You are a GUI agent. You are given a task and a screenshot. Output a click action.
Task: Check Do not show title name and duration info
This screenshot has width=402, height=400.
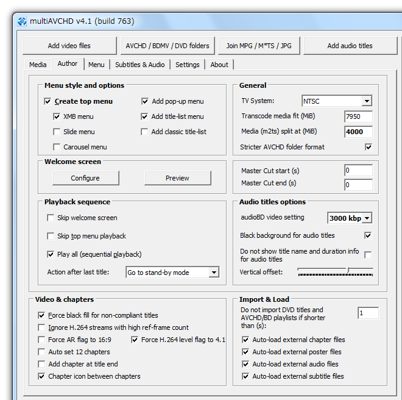coord(368,255)
